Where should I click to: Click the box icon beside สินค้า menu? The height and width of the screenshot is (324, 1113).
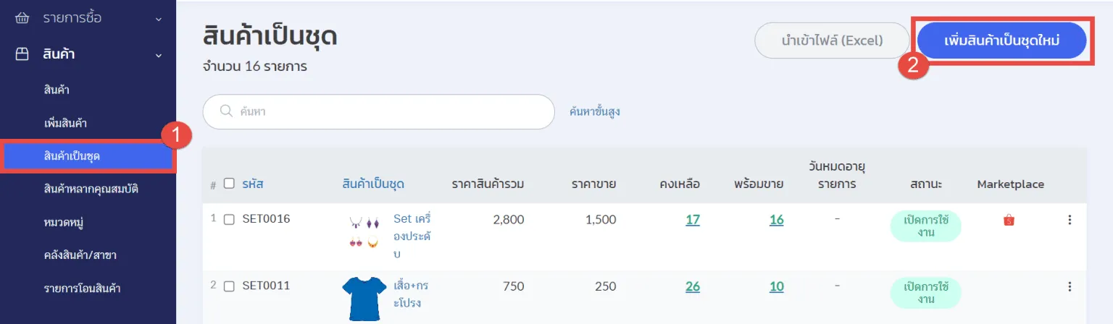click(22, 54)
